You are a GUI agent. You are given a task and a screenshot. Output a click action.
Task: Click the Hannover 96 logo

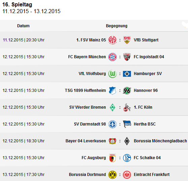coord(127,90)
